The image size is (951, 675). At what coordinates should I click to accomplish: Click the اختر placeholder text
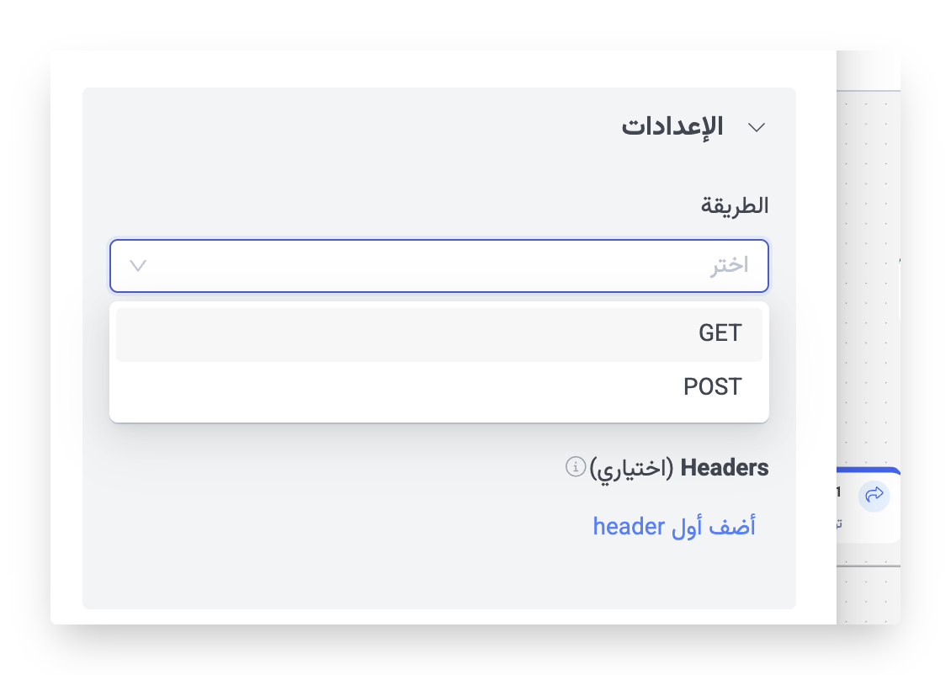(x=728, y=266)
